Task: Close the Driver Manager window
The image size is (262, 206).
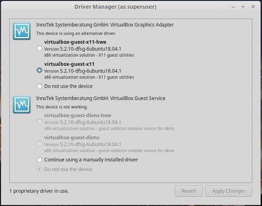Action: [x=253, y=7]
